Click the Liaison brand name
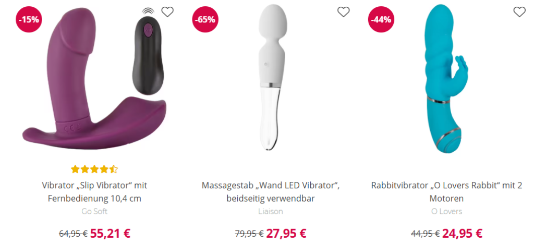The height and width of the screenshot is (244, 534). point(271,211)
